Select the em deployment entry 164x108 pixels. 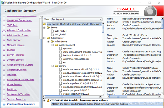[x=65, y=62]
